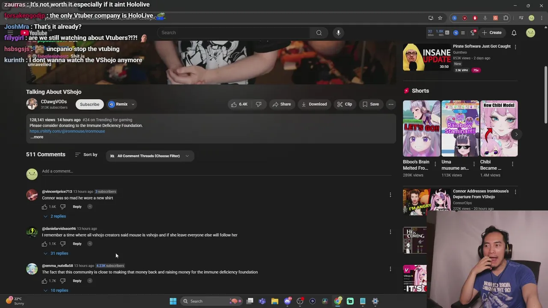This screenshot has width=548, height=308.
Task: Open Windows Start menu
Action: pyautogui.click(x=173, y=301)
